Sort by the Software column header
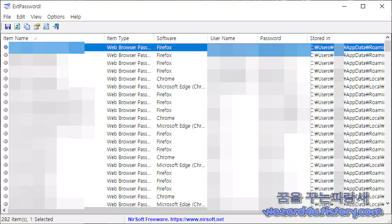Viewport: 392px width, 224px height. point(181,38)
